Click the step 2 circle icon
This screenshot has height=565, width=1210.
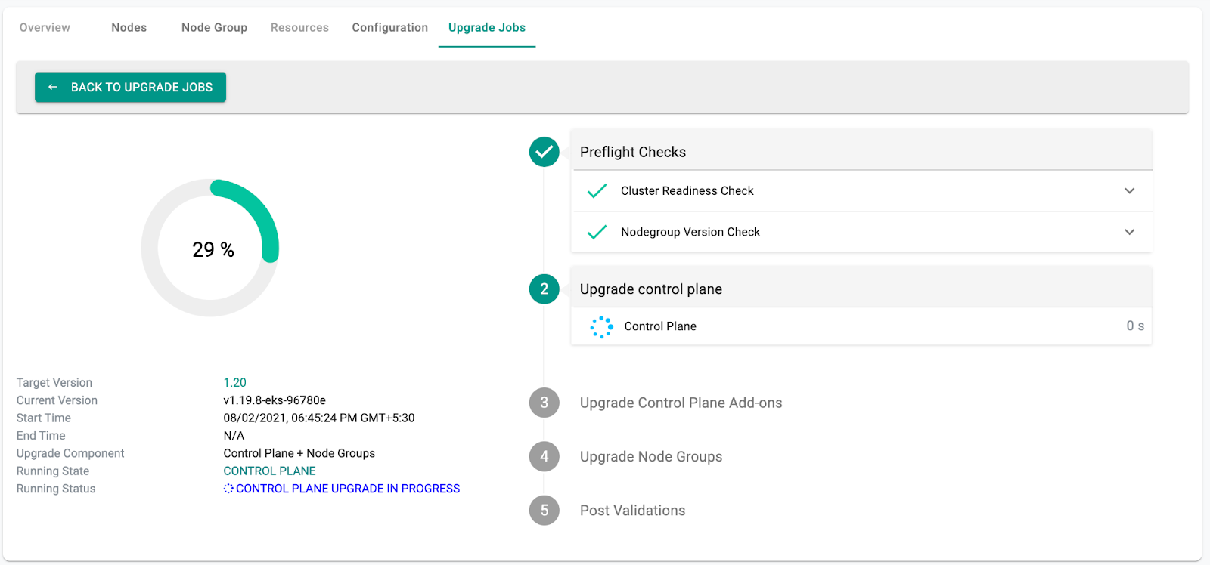(x=544, y=289)
